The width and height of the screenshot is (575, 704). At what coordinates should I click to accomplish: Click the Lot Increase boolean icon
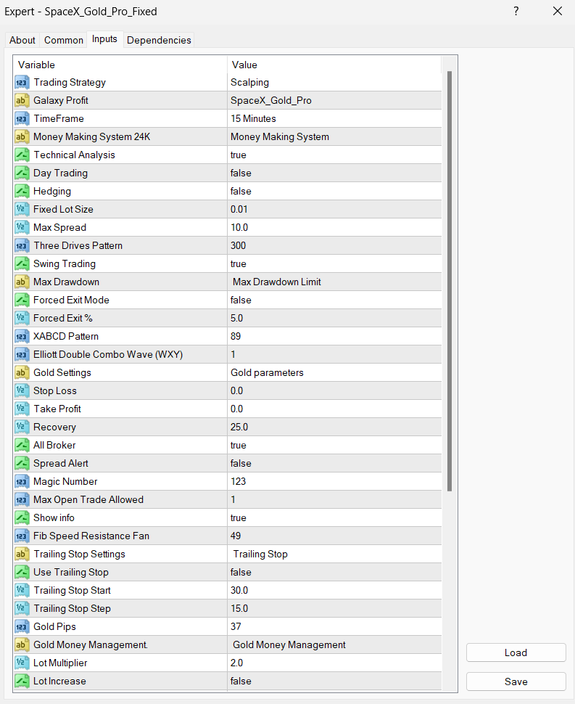coord(22,682)
